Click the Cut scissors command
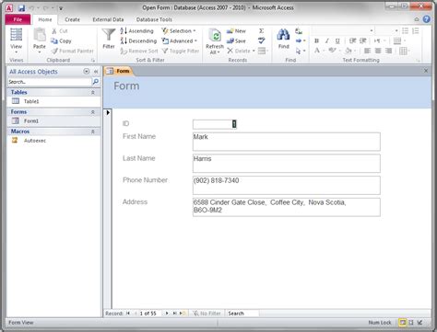 click(60, 31)
